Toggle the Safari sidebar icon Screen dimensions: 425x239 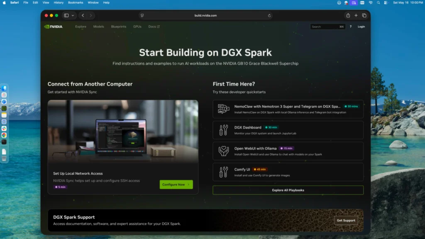66,15
